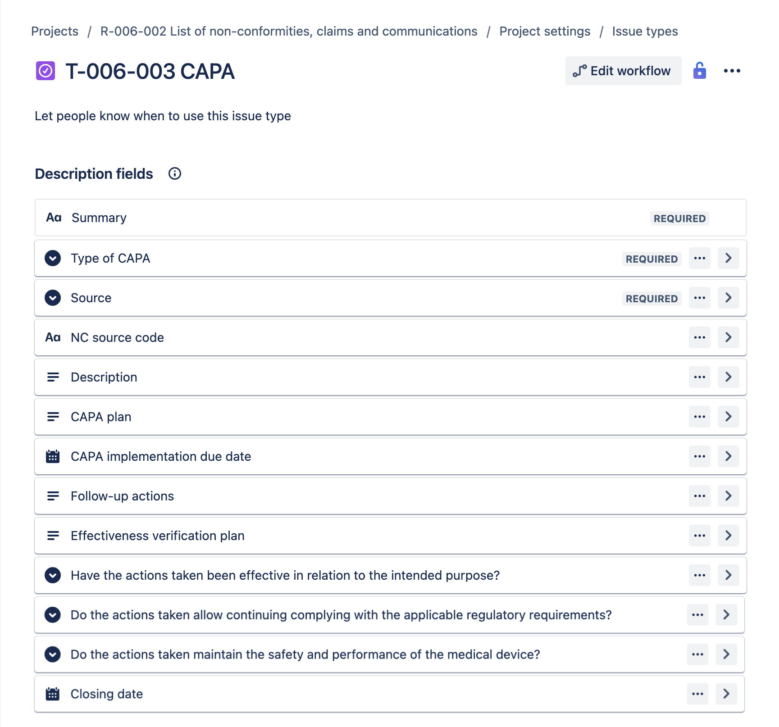Expand the Follow-up actions field
Image resolution: width=779 pixels, height=727 pixels.
click(728, 496)
